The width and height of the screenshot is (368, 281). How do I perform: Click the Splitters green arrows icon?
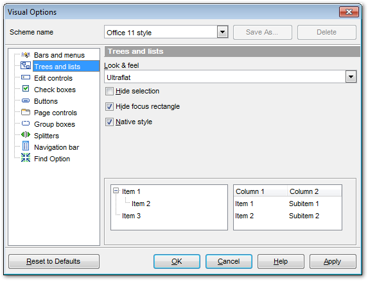26,134
